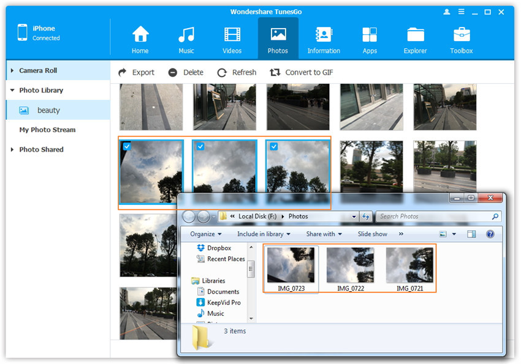Click the Refresh button

[x=237, y=72]
